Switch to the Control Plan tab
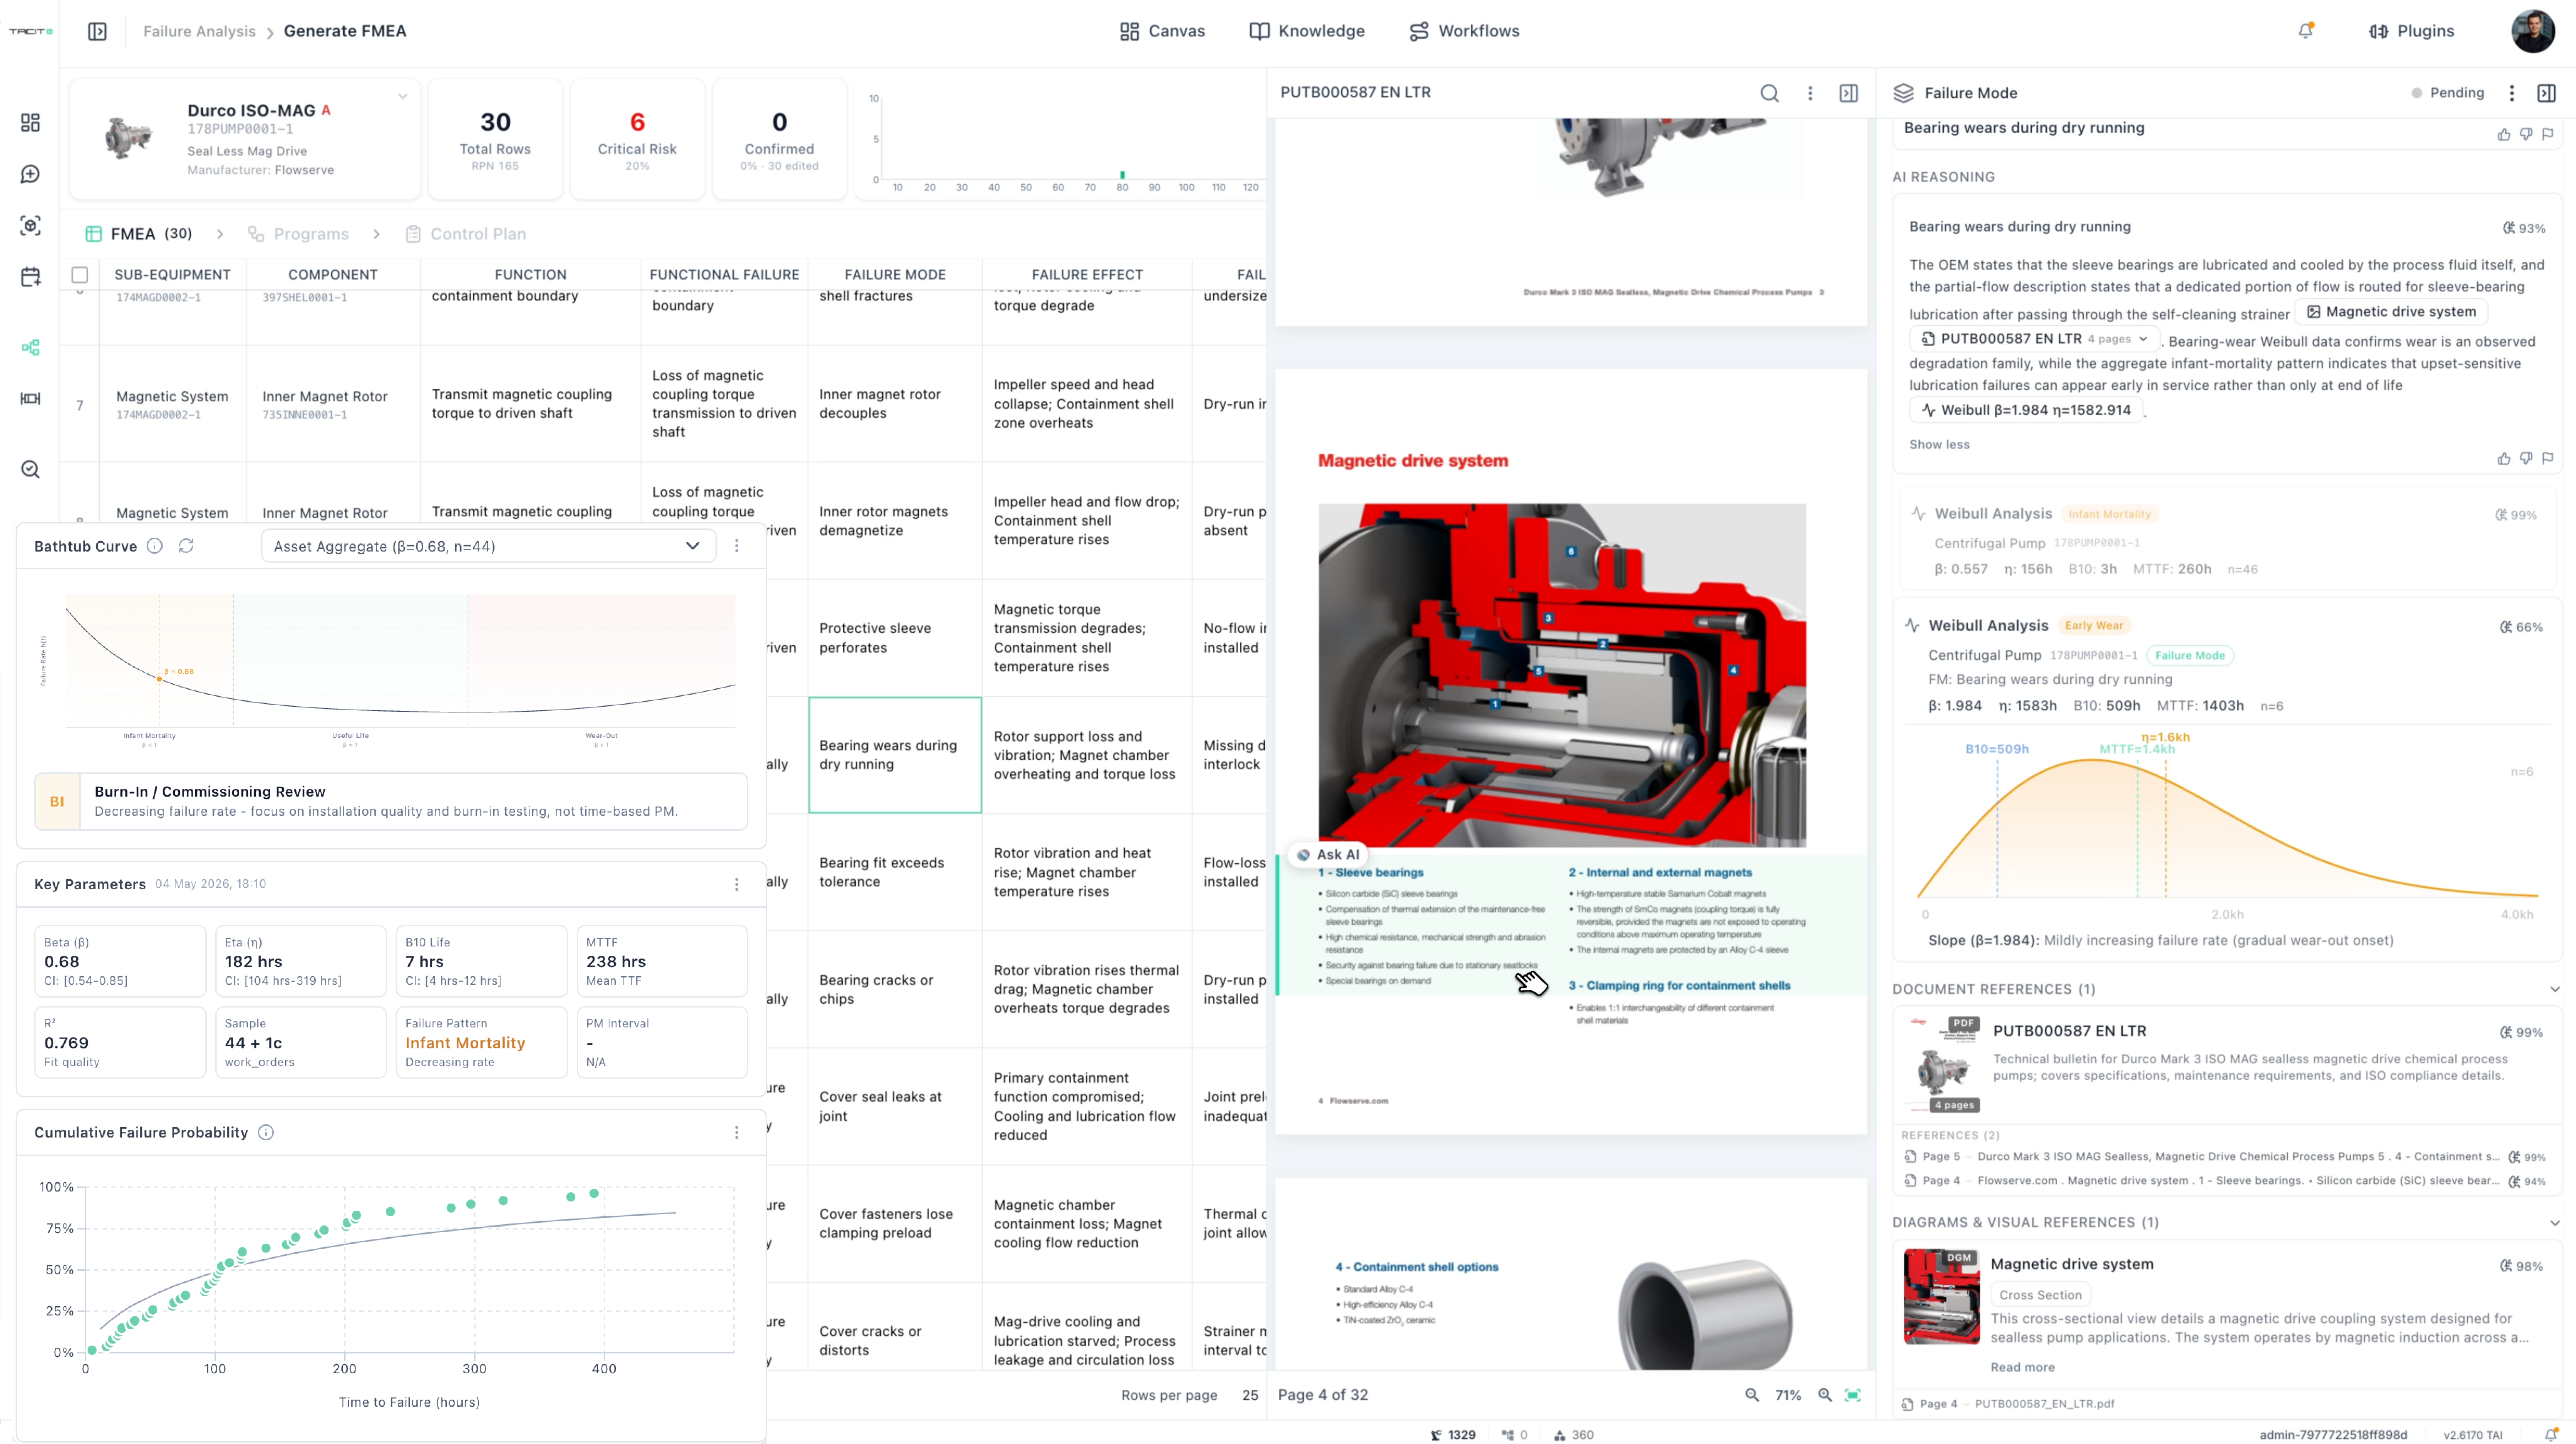 [x=466, y=234]
